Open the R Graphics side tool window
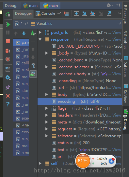129x177 pixels. (x=126, y=40)
